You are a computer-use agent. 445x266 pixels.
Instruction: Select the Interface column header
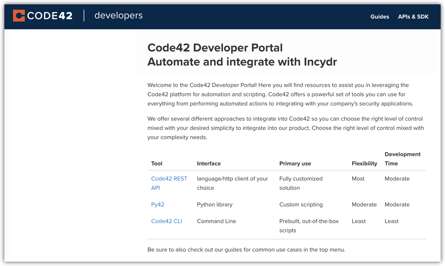pyautogui.click(x=209, y=163)
